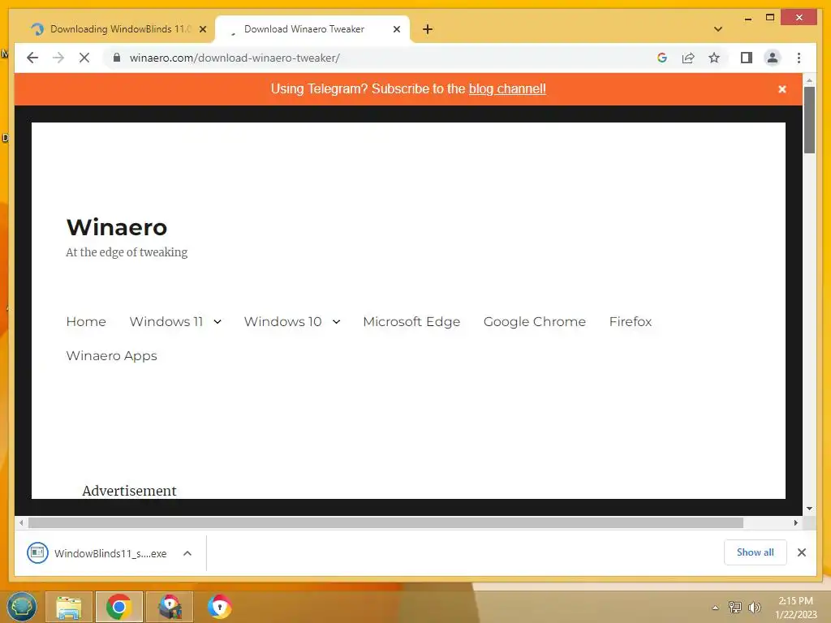Click the forward navigation arrow
Viewport: 831px width, 623px height.
click(x=58, y=58)
